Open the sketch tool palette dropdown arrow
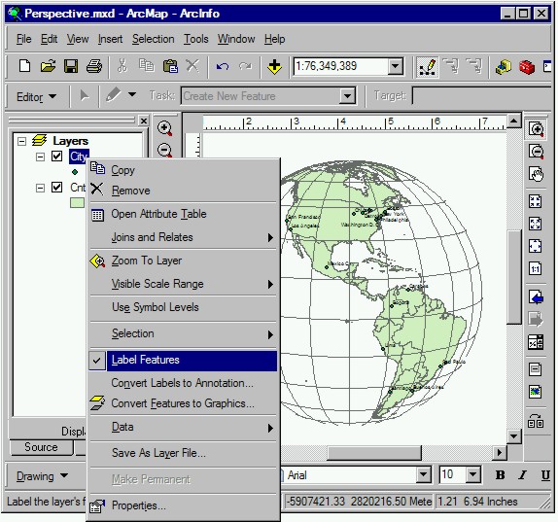Screen dimensions: 558x522 [132, 94]
